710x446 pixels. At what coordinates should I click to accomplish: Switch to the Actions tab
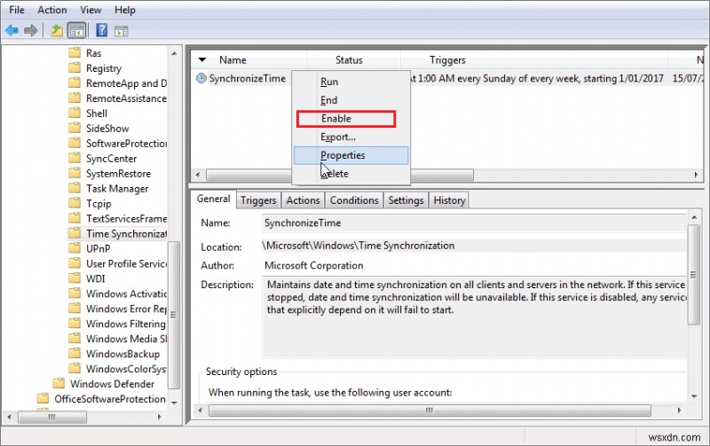[303, 200]
